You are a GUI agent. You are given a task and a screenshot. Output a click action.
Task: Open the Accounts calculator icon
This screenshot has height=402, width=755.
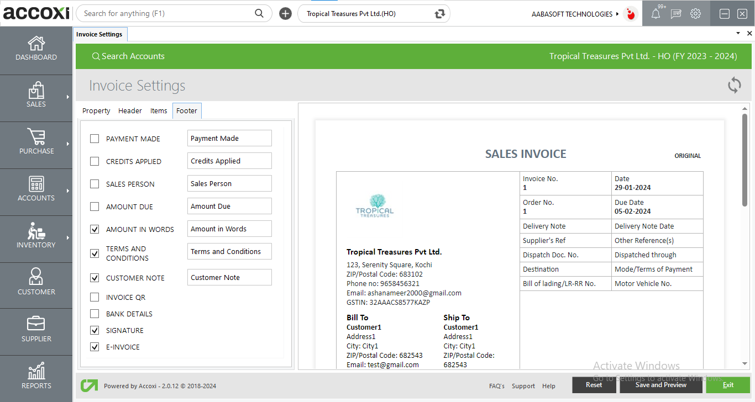pos(36,184)
